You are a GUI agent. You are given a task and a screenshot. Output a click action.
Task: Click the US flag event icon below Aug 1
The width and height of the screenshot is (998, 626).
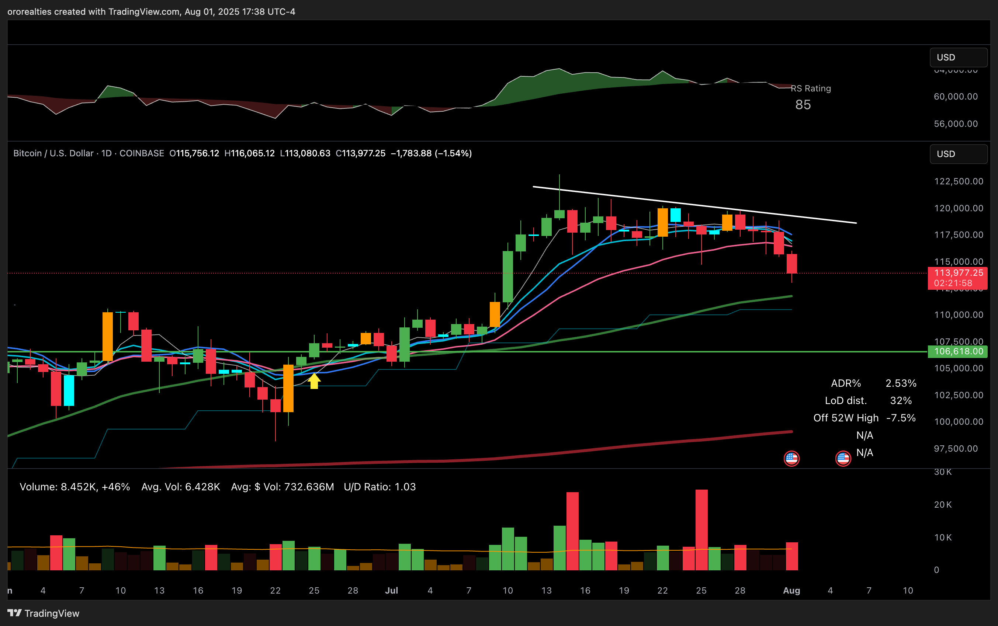click(791, 458)
